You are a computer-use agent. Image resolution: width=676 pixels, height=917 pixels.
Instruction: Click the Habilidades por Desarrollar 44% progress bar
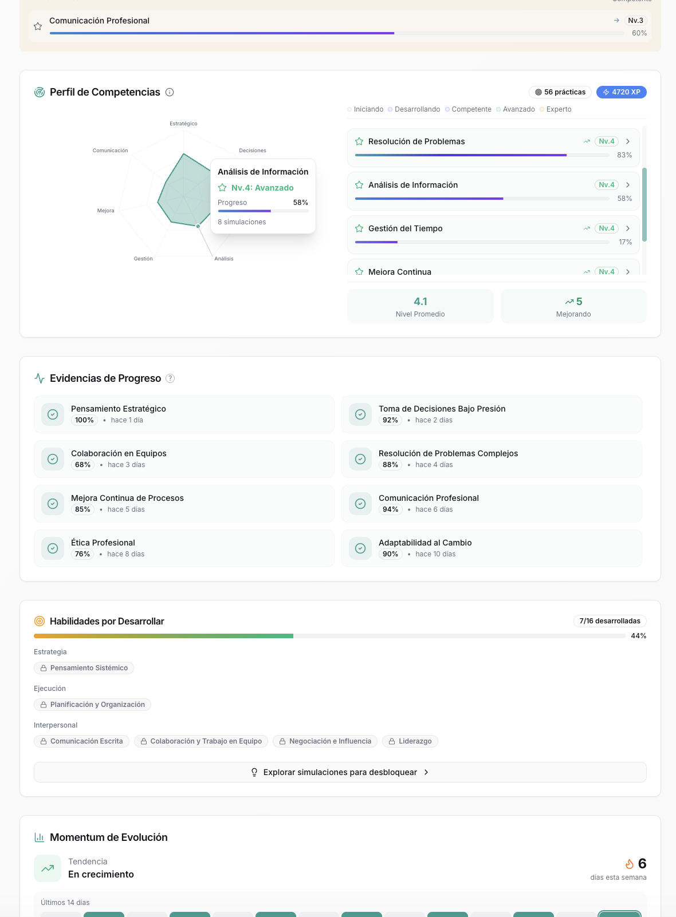tap(330, 636)
